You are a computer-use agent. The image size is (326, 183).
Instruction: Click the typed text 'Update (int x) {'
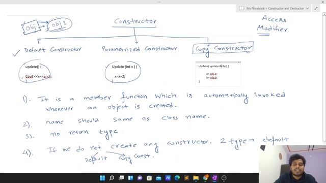click(x=124, y=67)
